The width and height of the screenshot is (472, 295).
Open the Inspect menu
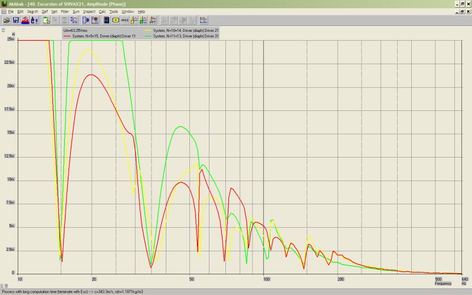click(89, 12)
